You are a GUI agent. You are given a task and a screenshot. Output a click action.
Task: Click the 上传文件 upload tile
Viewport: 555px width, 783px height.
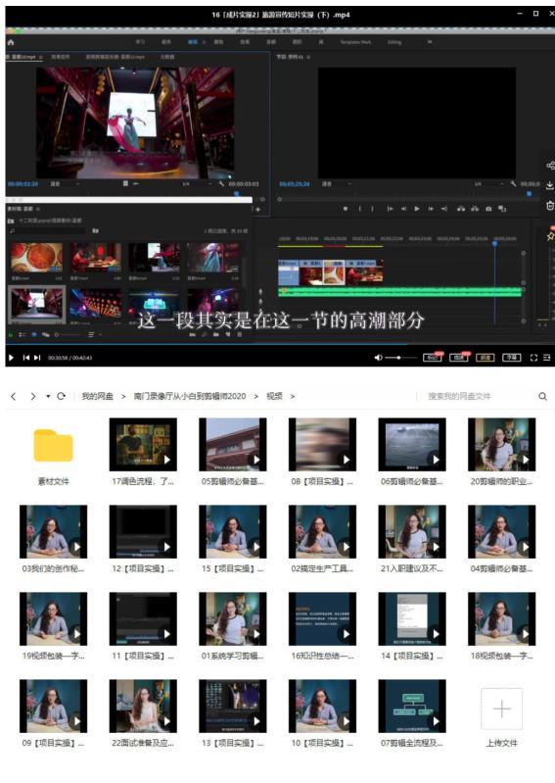501,714
